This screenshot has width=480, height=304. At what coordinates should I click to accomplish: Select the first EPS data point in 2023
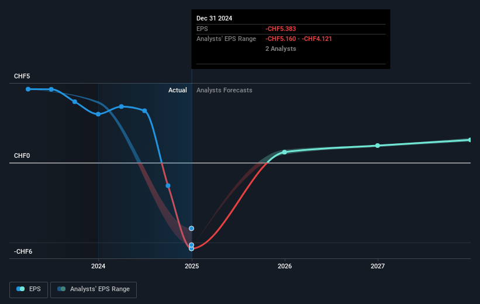(28, 89)
